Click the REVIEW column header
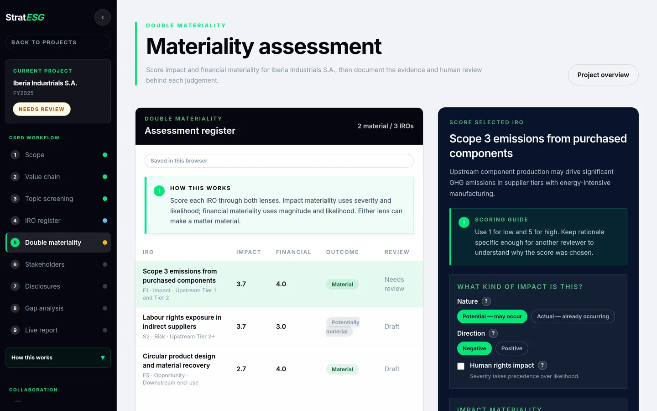This screenshot has width=657, height=411. [397, 252]
